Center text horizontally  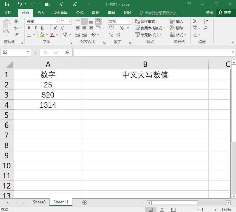click(84, 28)
